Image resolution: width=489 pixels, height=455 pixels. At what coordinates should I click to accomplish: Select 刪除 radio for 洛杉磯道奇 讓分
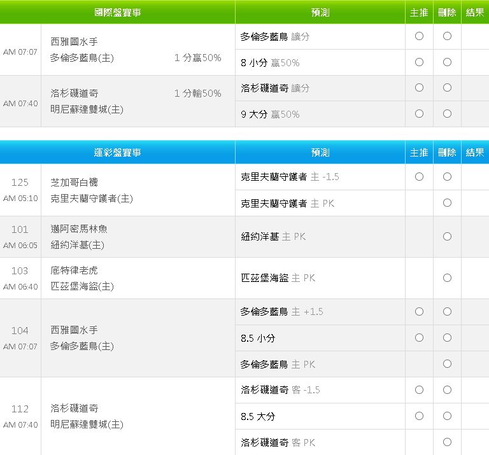447,88
